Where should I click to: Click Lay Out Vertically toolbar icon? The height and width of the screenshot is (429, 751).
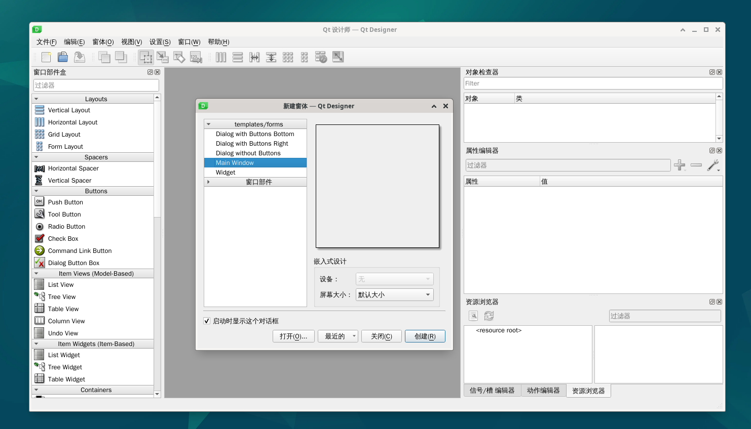tap(238, 57)
